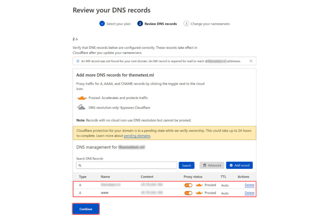Click the Proxied label in the www row
Screen dimensions: 330x220
(210, 193)
